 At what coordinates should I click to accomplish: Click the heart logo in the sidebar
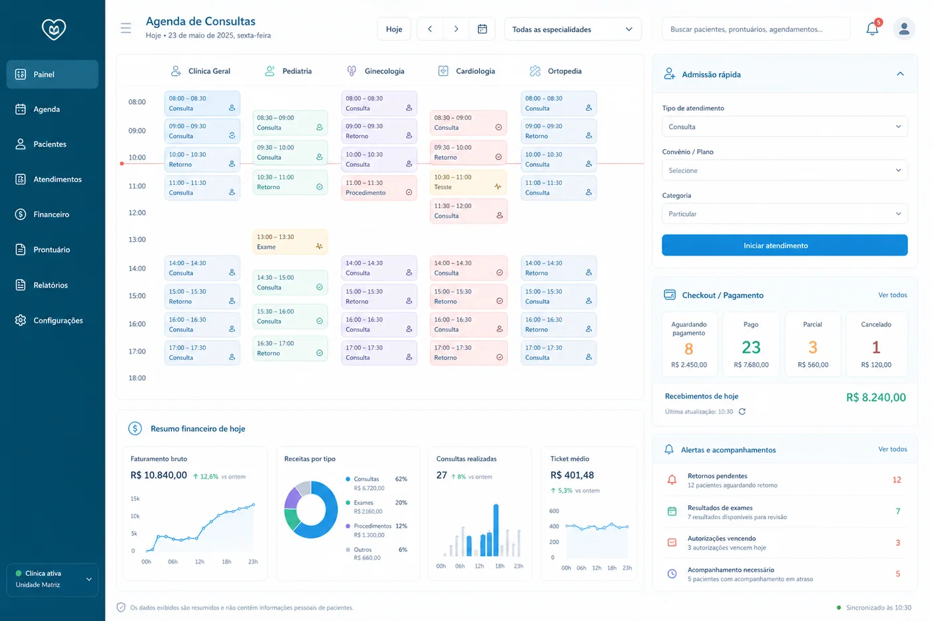click(53, 29)
